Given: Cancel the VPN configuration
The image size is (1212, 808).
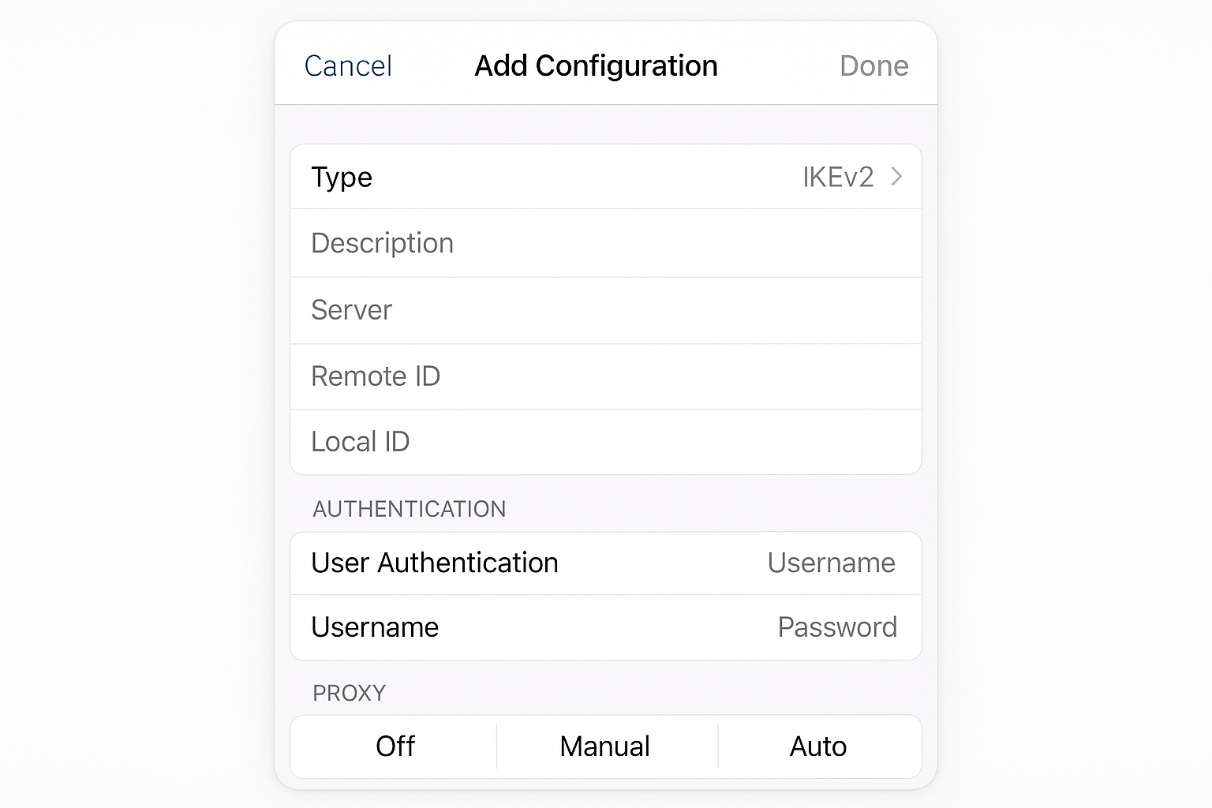Looking at the screenshot, I should click(348, 65).
